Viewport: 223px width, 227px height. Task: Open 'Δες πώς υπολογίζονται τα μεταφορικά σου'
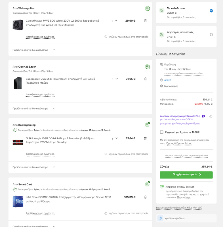click(186, 155)
